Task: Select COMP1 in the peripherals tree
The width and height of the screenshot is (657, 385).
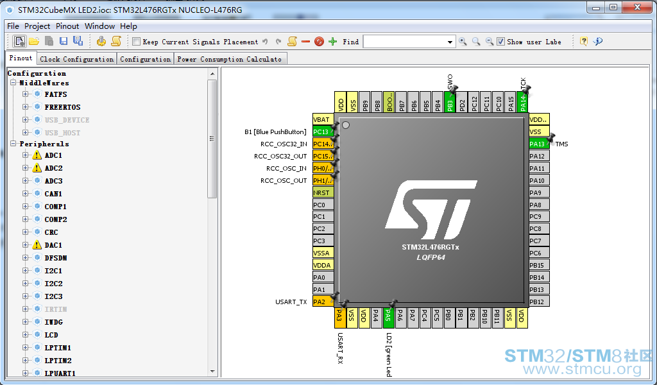Action: (55, 207)
